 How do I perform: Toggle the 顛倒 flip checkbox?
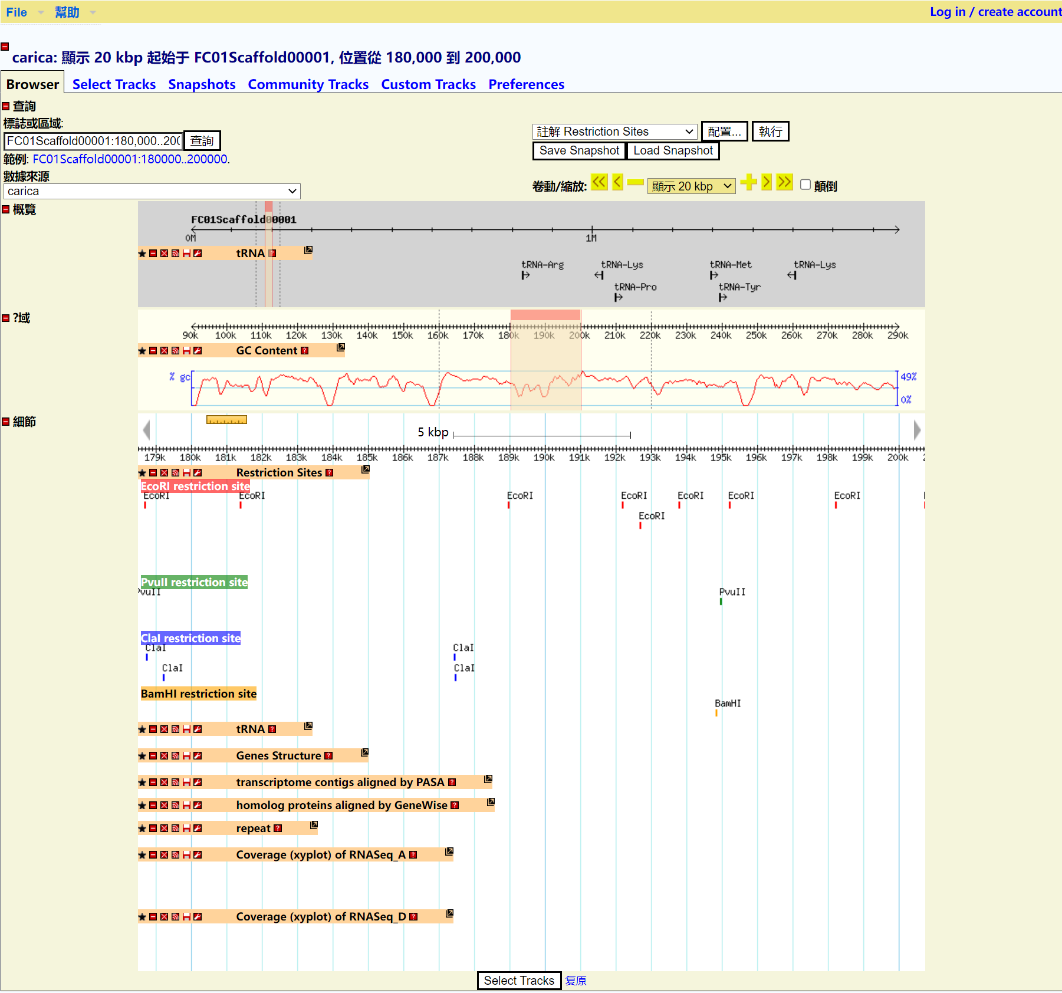click(x=805, y=185)
